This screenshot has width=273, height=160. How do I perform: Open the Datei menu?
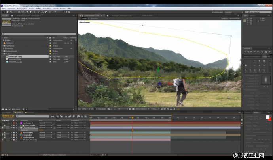pyautogui.click(x=4, y=9)
